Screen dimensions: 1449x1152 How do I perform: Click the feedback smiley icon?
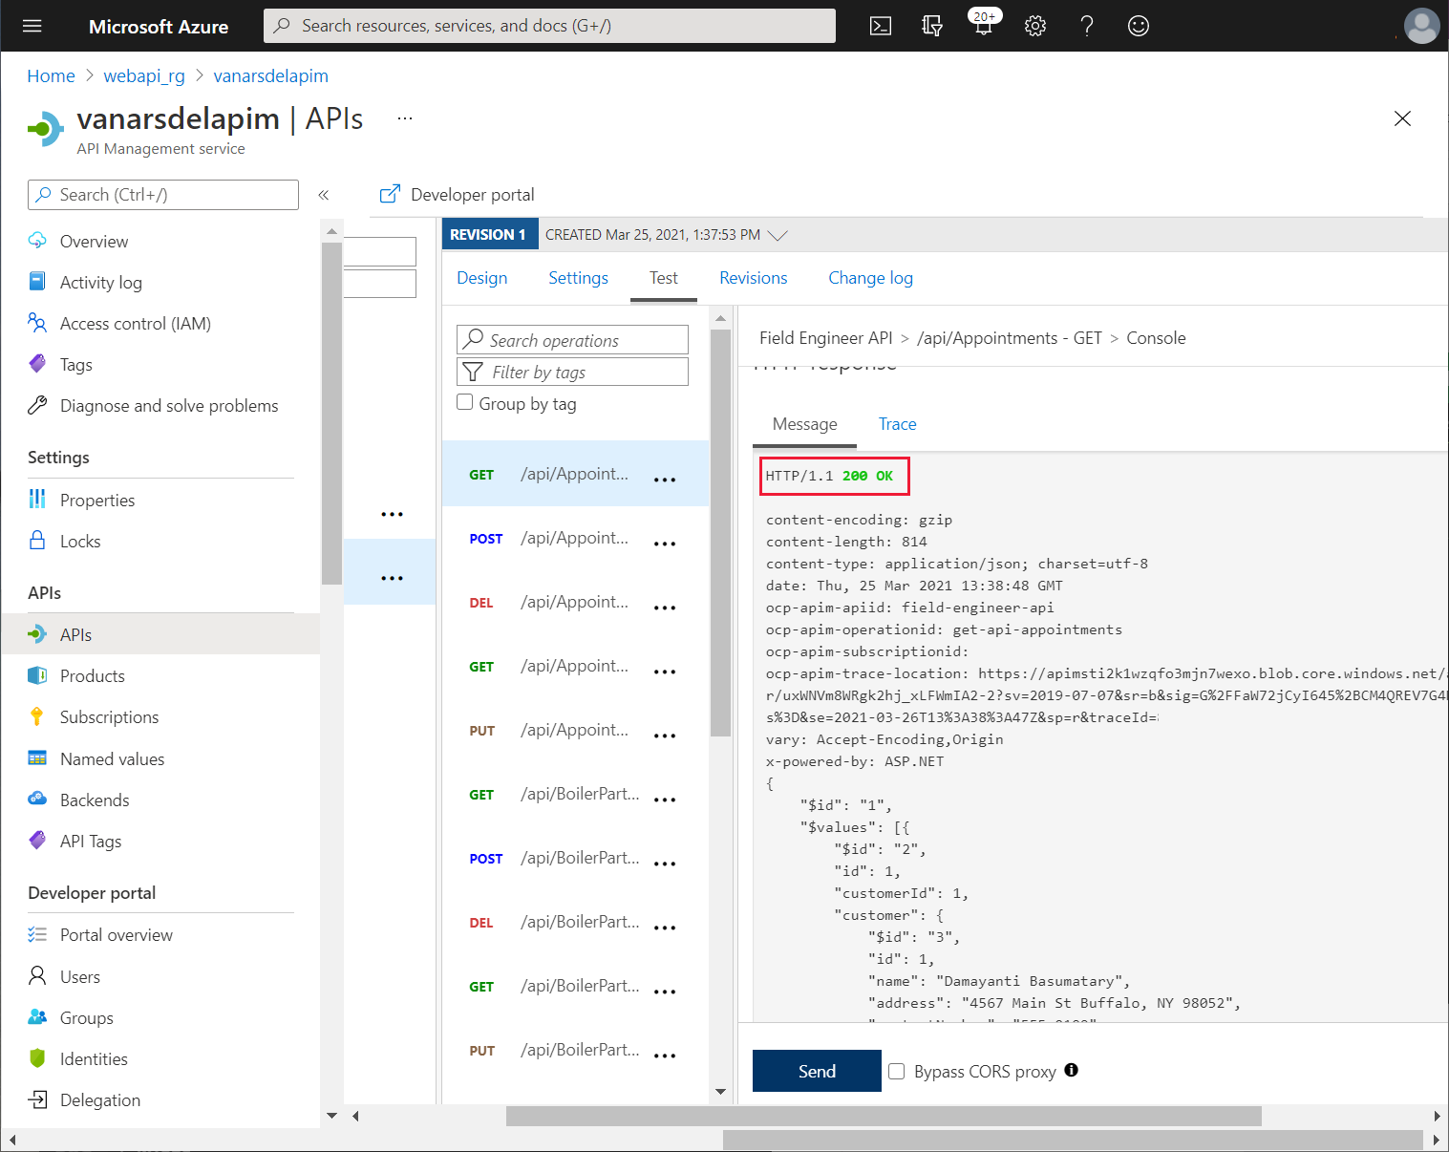point(1139,26)
